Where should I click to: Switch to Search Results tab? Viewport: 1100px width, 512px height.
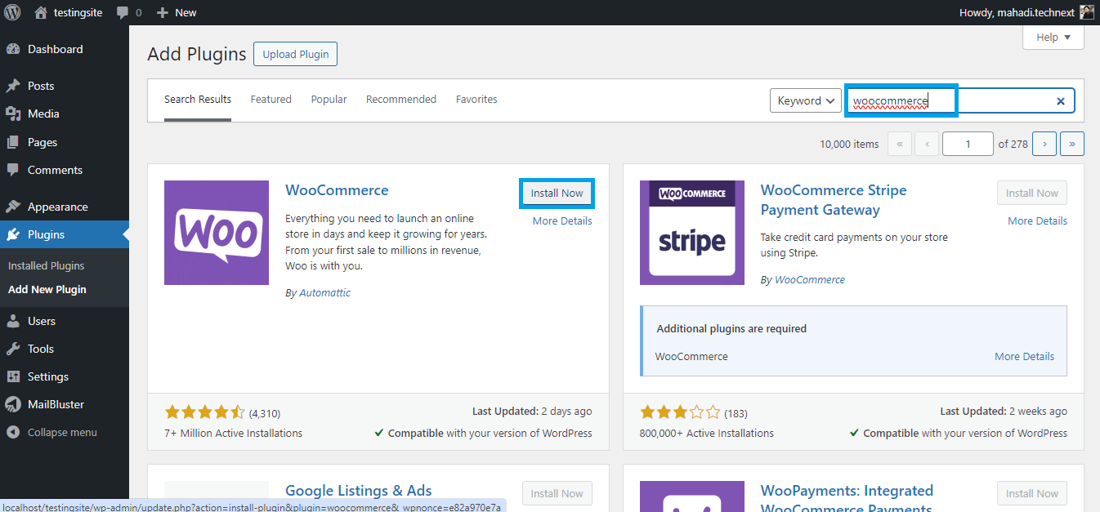click(x=198, y=100)
